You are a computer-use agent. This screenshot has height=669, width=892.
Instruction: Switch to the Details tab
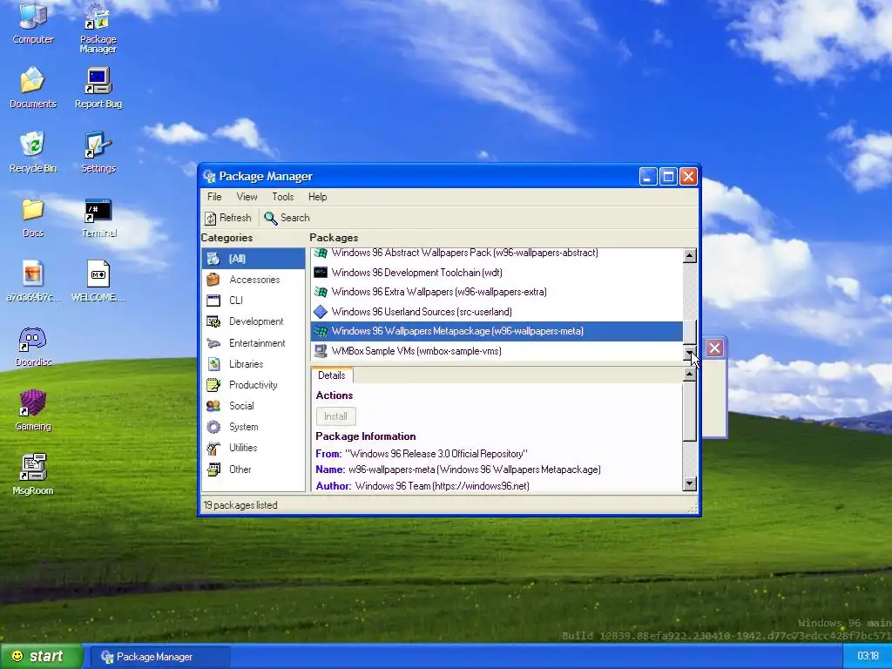pyautogui.click(x=332, y=375)
